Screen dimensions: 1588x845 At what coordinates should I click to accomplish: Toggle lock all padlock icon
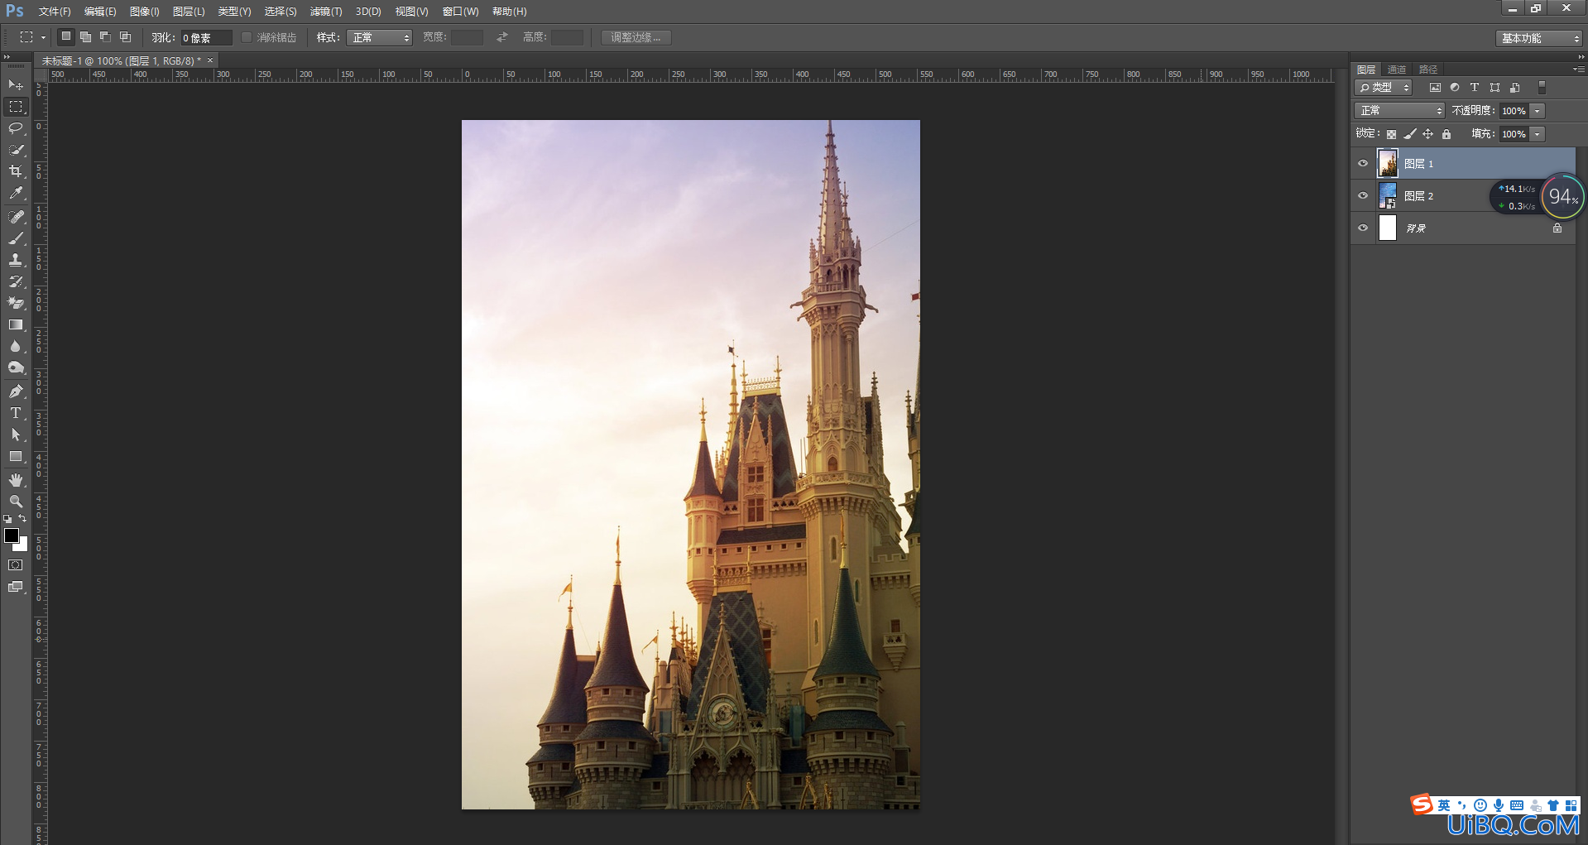pos(1446,134)
